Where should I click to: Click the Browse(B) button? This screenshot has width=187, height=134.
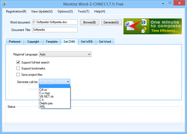pyautogui.click(x=90, y=22)
